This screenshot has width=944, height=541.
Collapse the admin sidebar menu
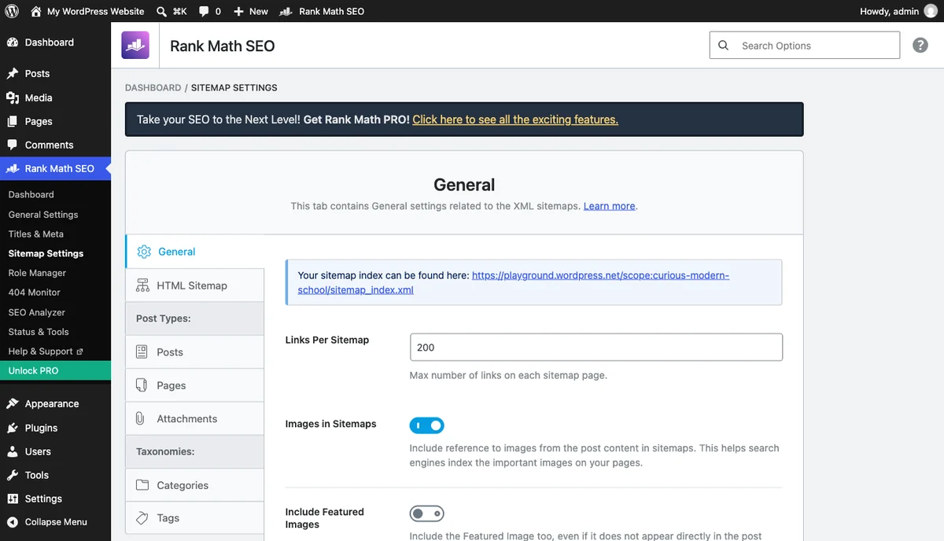tap(55, 522)
